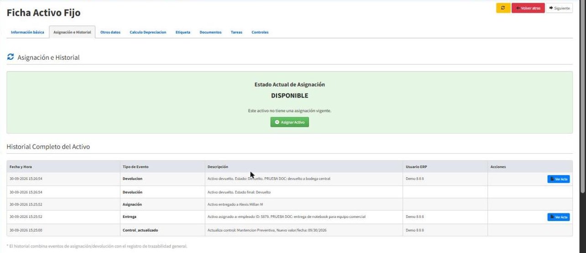586x253 pixels.
Task: Click description 'Activo devuelto. Estado final: Devuelto'
Action: click(239, 192)
